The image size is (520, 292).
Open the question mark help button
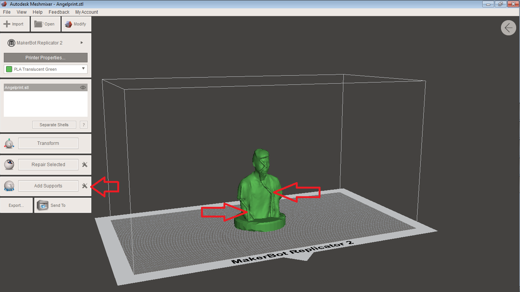84,125
